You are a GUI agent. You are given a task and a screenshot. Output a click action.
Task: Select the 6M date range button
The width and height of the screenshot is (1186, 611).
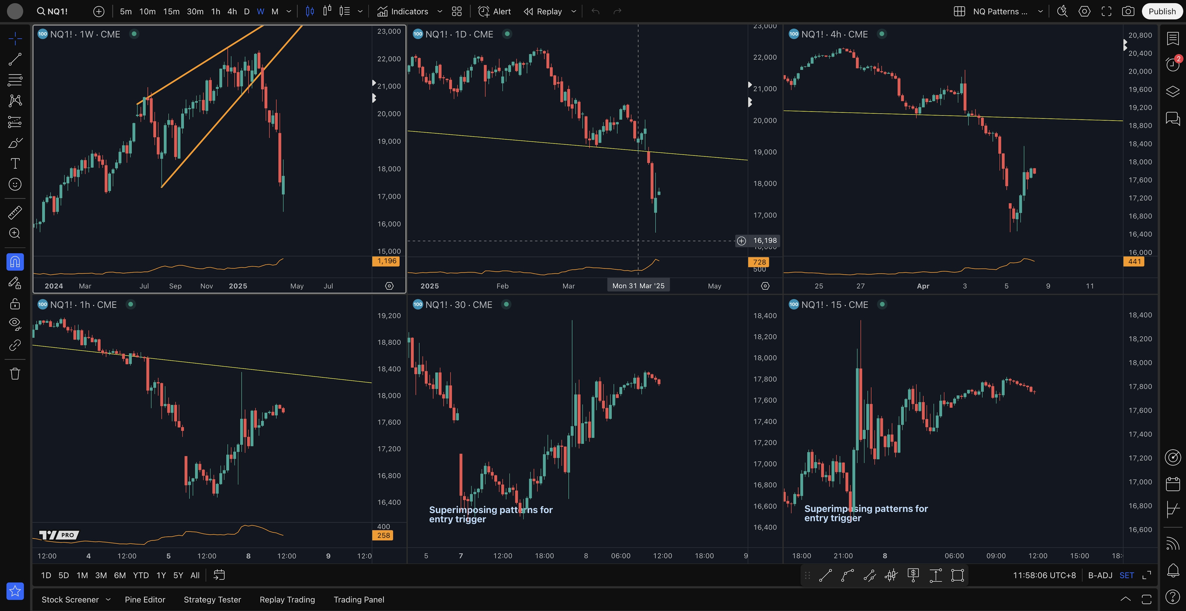[x=120, y=575]
